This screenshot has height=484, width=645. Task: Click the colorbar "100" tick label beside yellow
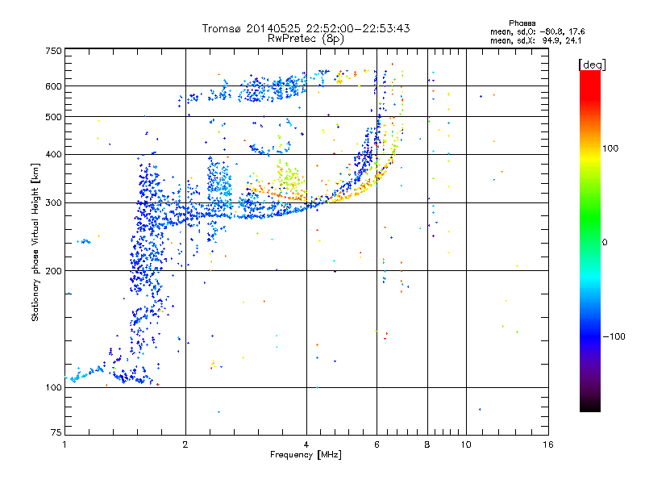pos(610,148)
